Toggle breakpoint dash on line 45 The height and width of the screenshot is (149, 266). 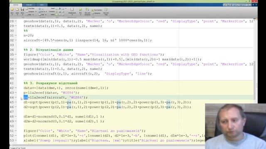click(x=16, y=102)
